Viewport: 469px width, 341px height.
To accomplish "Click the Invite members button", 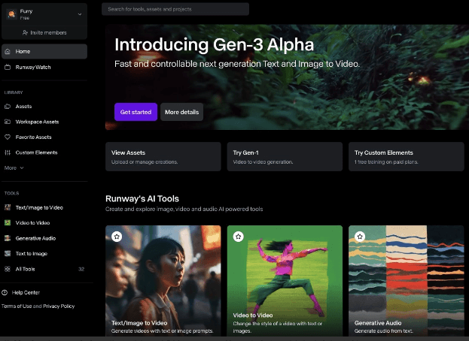I will tap(44, 32).
